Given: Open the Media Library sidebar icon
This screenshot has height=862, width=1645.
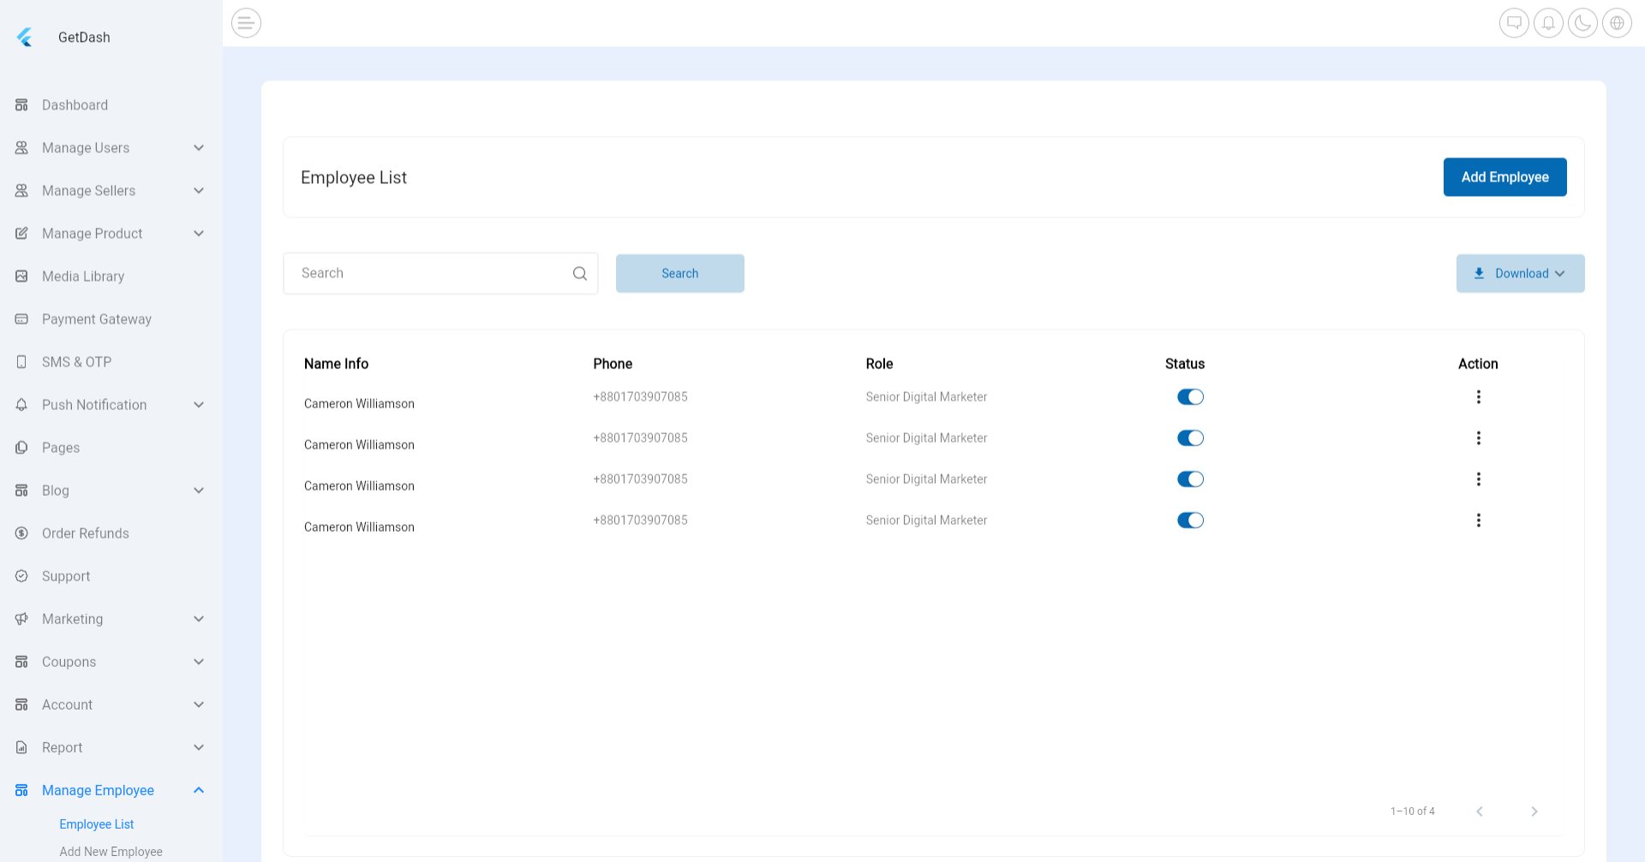Looking at the screenshot, I should point(21,276).
